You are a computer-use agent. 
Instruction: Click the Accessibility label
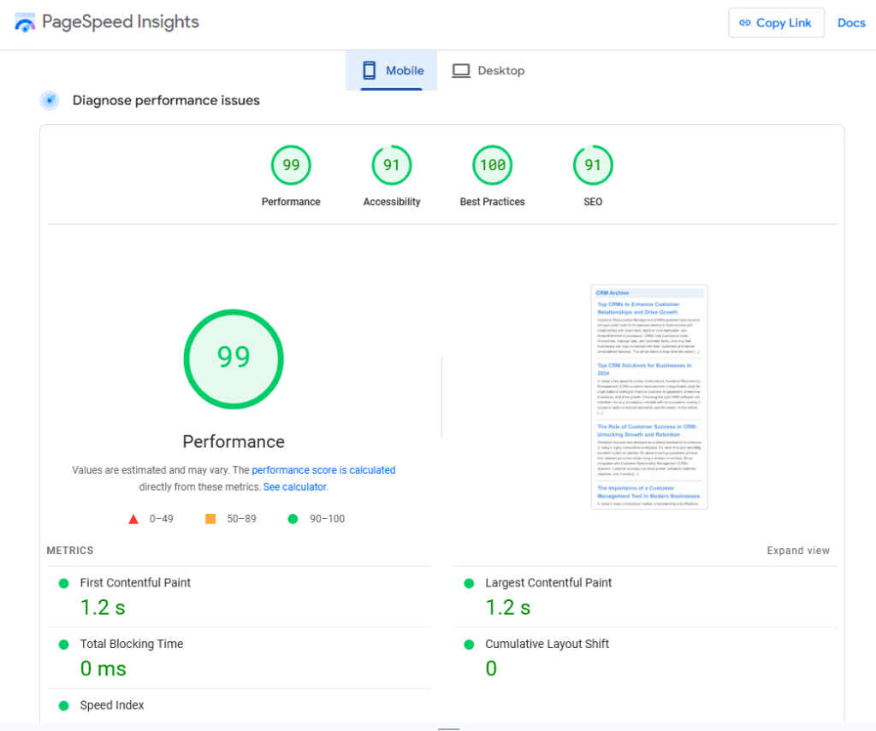pyautogui.click(x=392, y=202)
